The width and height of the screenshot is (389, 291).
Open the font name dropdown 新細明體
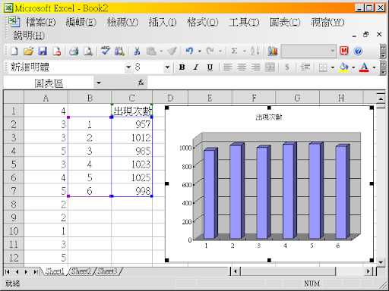pos(128,67)
